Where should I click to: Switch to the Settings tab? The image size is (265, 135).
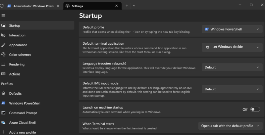point(92,6)
